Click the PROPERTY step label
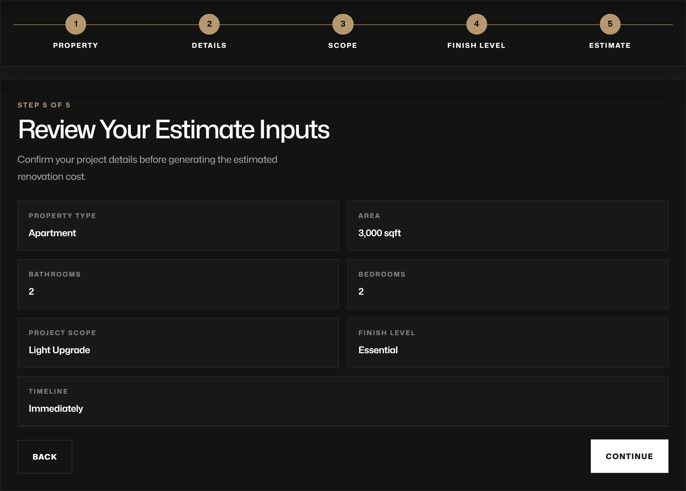Screen dimensions: 686x491 pos(75,45)
